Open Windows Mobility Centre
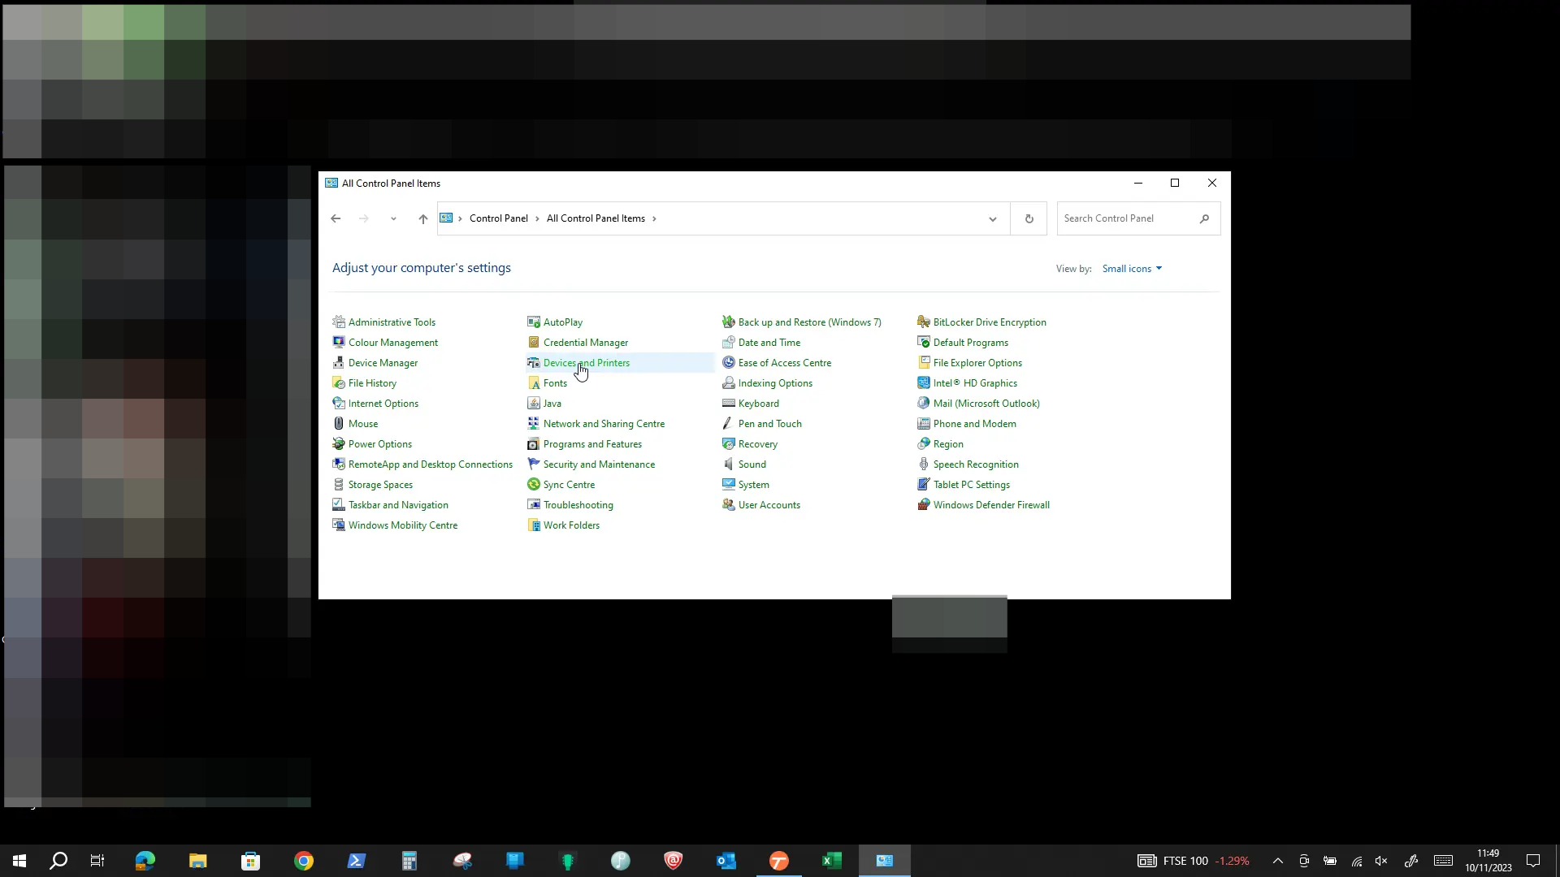1560x877 pixels. (402, 525)
